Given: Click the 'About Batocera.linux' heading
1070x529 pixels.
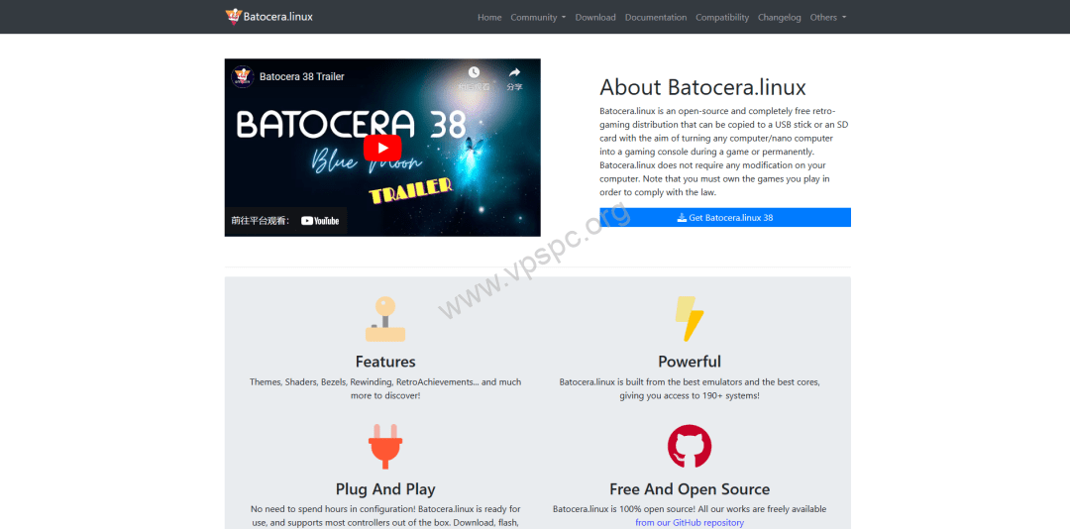Looking at the screenshot, I should coord(702,87).
